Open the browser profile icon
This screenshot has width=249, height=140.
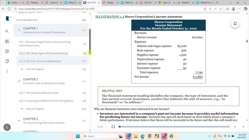(233, 9)
